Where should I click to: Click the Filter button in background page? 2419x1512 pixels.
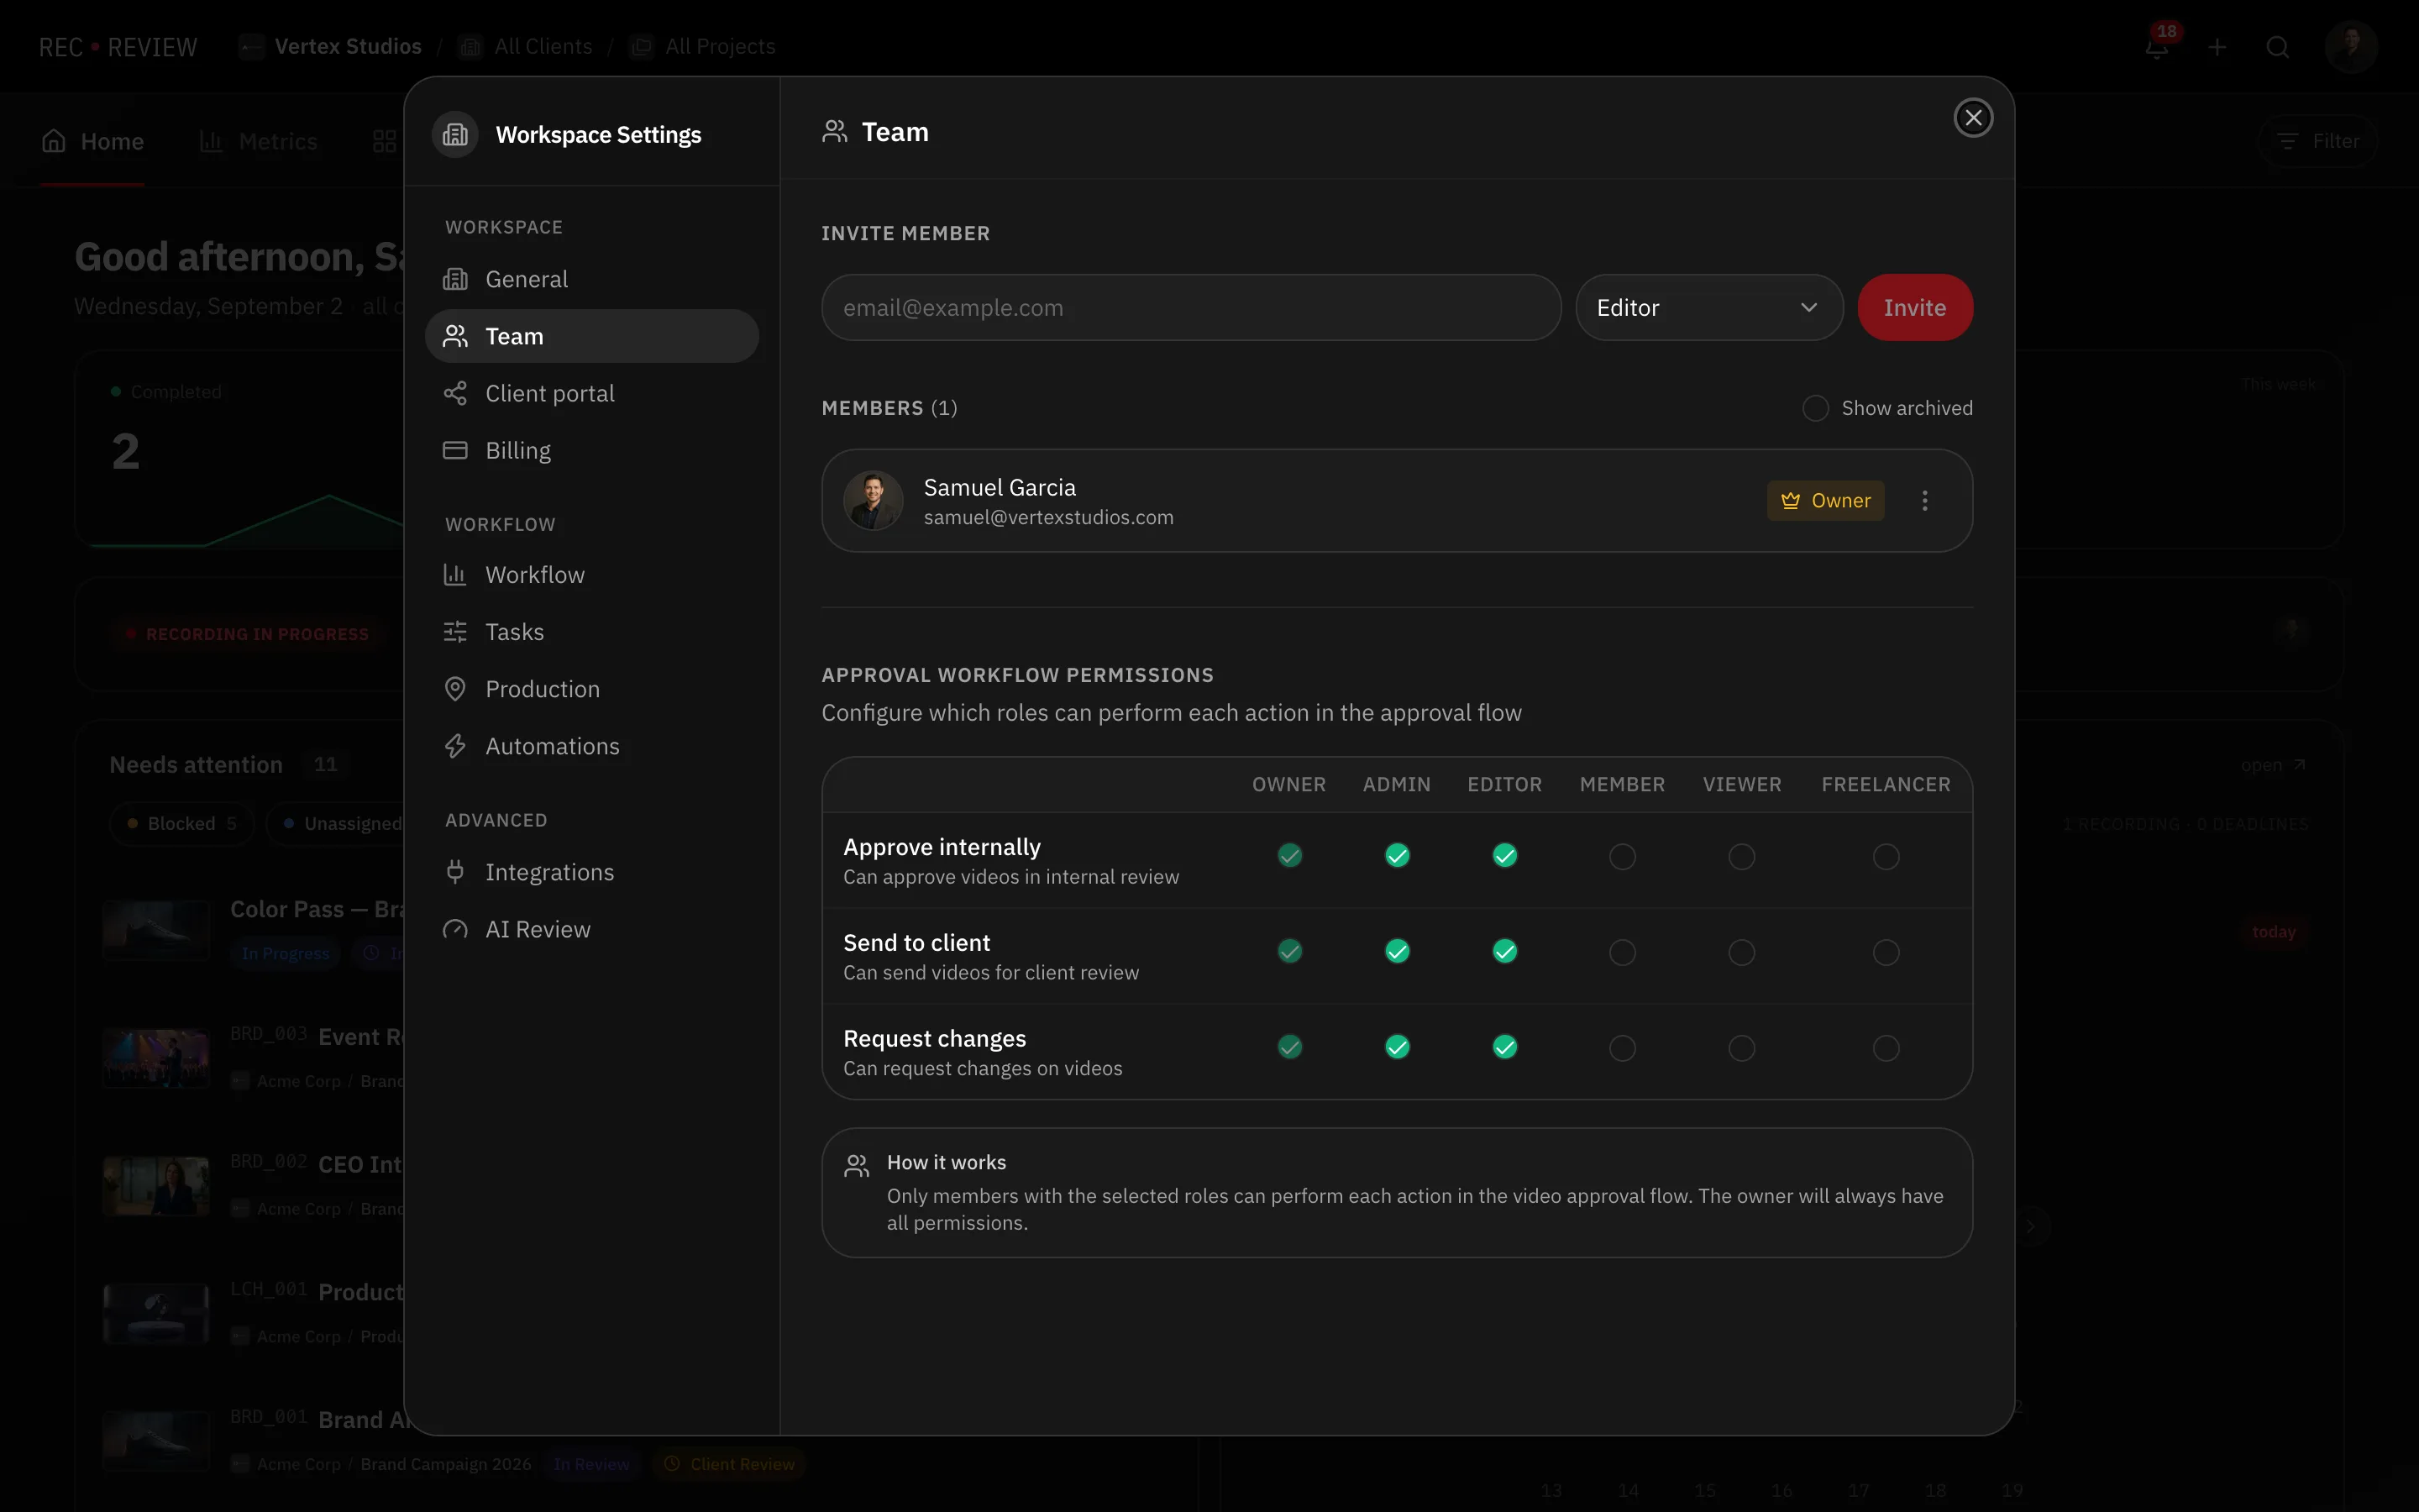2317,141
